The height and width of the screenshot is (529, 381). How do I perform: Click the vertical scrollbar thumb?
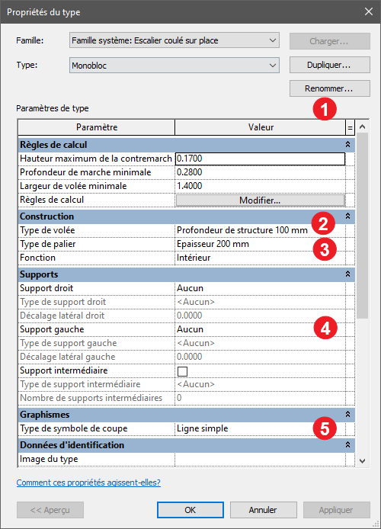pos(363,226)
